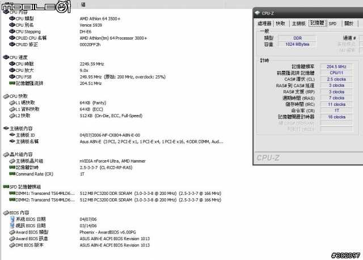Click the icon beside L2 快取

12,116
